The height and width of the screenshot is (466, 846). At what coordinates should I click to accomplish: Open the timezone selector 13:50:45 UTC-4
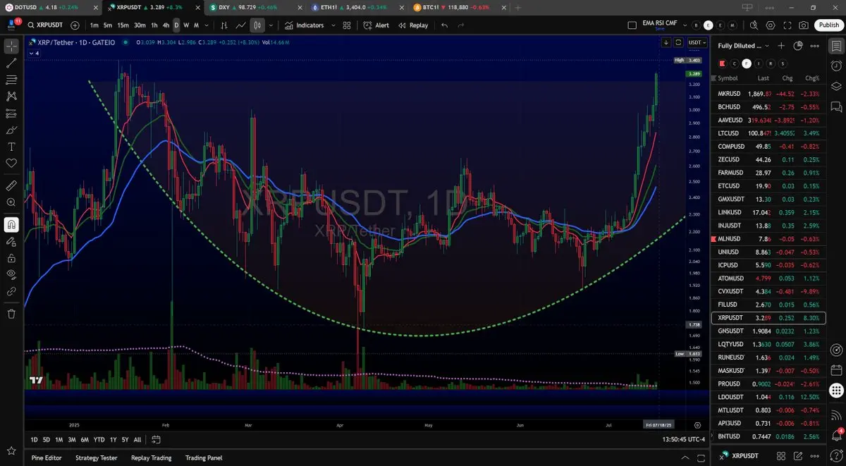684,439
